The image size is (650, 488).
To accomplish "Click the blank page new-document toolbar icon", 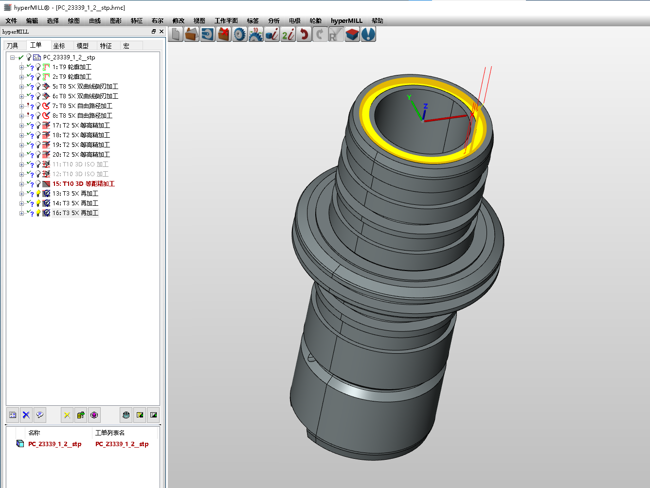I will pos(176,34).
